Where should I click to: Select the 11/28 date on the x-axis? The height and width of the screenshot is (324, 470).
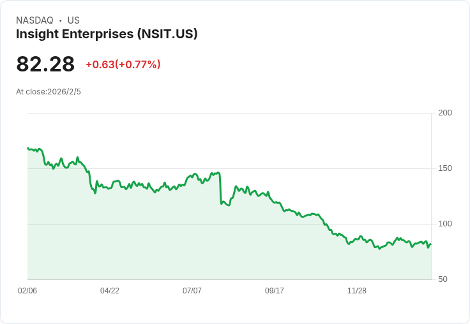(357, 291)
